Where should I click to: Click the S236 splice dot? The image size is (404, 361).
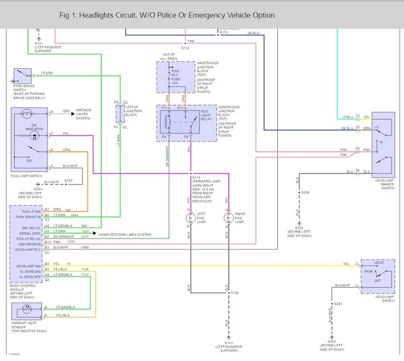(x=299, y=193)
